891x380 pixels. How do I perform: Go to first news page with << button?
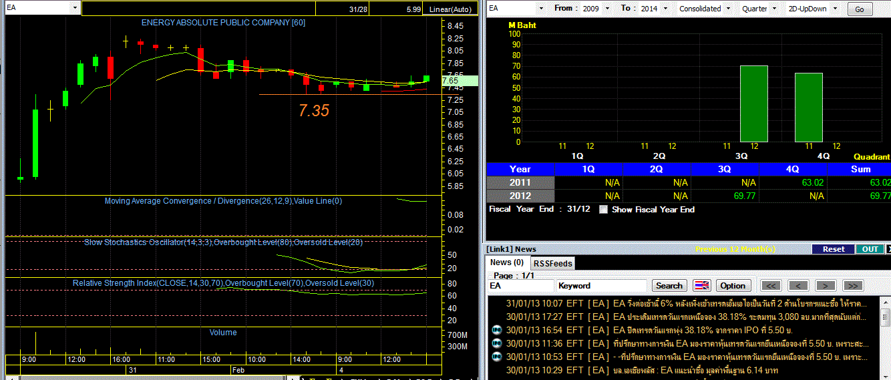coord(770,285)
